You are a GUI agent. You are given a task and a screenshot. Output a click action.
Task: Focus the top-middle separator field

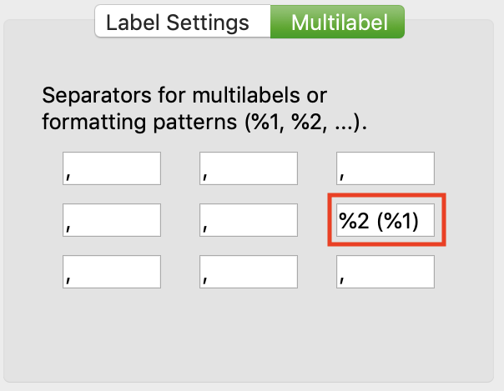coord(249,168)
